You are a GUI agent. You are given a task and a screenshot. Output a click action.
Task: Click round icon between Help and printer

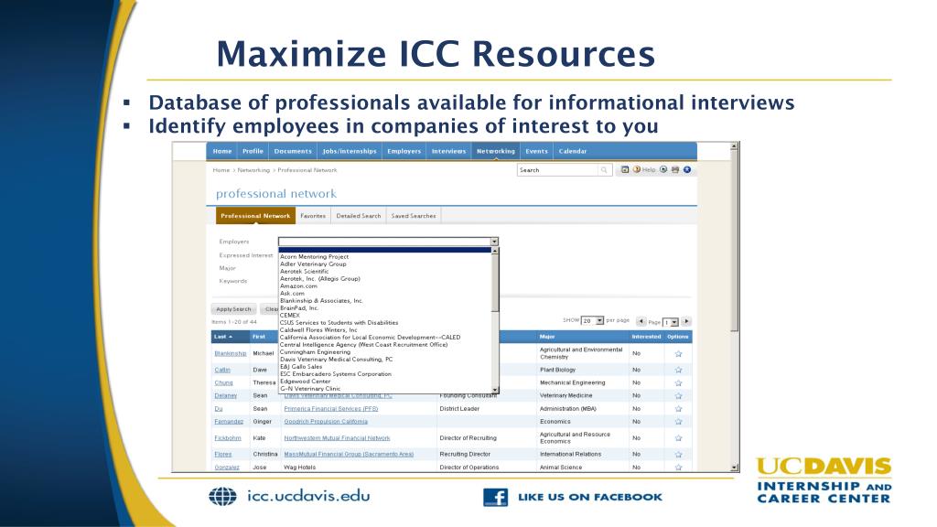click(663, 169)
